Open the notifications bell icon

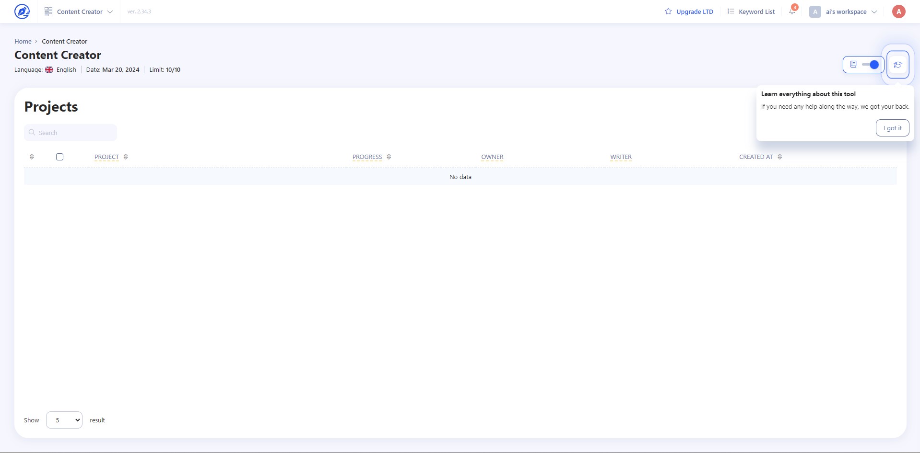(792, 11)
